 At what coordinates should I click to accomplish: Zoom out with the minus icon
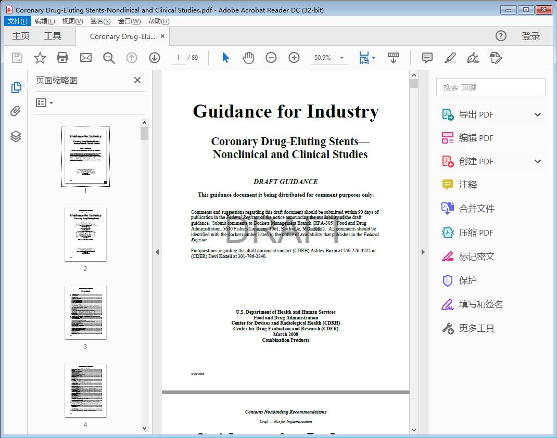(x=271, y=58)
